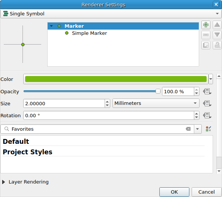Viewport: 222px width, 197px height.
Task: Collapse the Marker tree node arrow
Action: (x=51, y=26)
